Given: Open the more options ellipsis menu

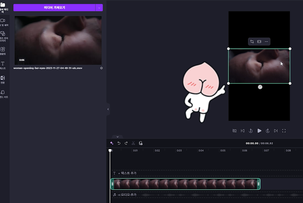Looking at the screenshot, I should pyautogui.click(x=266, y=42).
